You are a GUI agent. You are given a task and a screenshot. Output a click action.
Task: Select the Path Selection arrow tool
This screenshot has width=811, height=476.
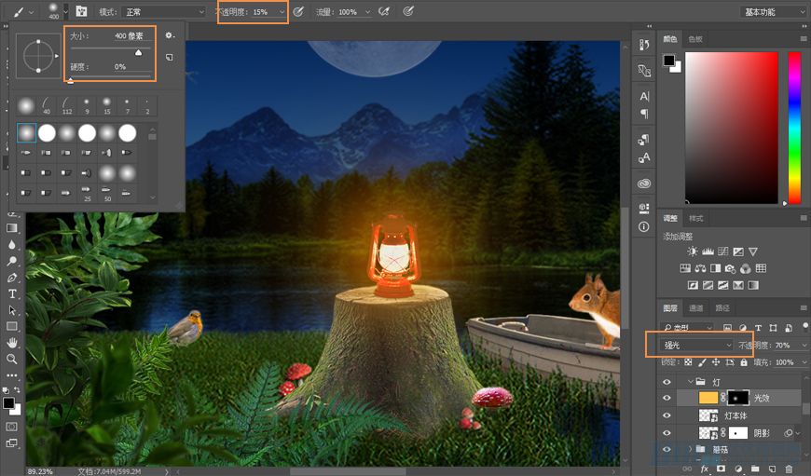[x=12, y=310]
